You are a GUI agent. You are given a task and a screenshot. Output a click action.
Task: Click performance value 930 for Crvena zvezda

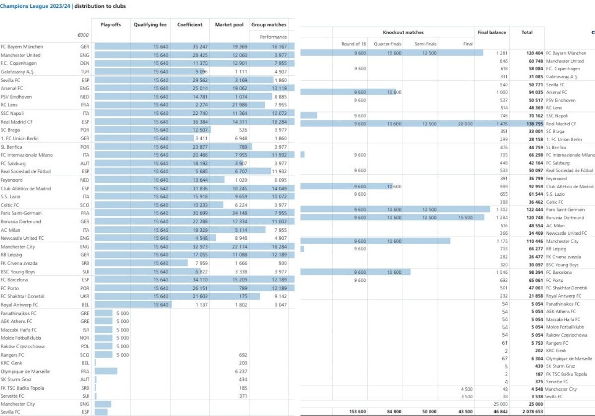pyautogui.click(x=283, y=263)
